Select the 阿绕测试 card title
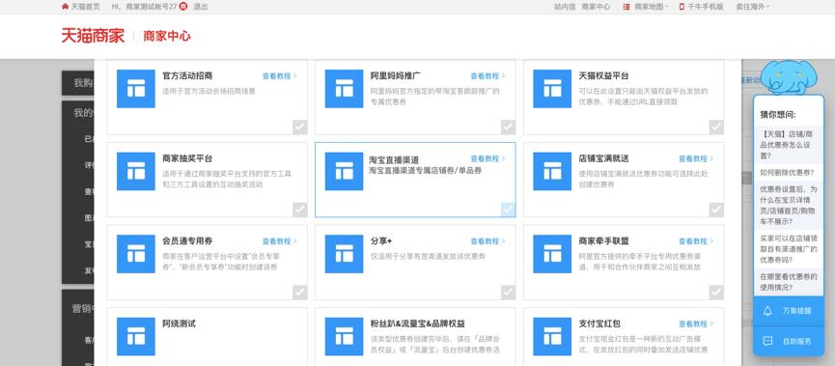 click(x=179, y=324)
